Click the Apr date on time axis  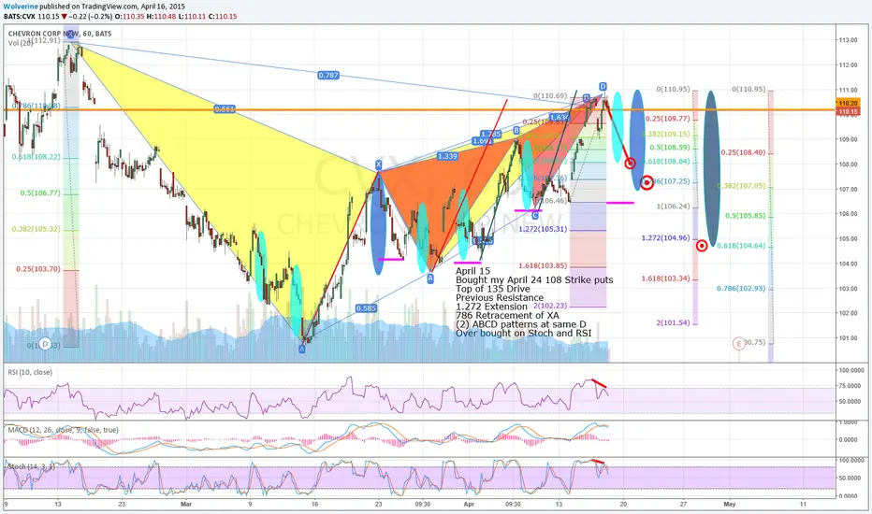[x=469, y=504]
